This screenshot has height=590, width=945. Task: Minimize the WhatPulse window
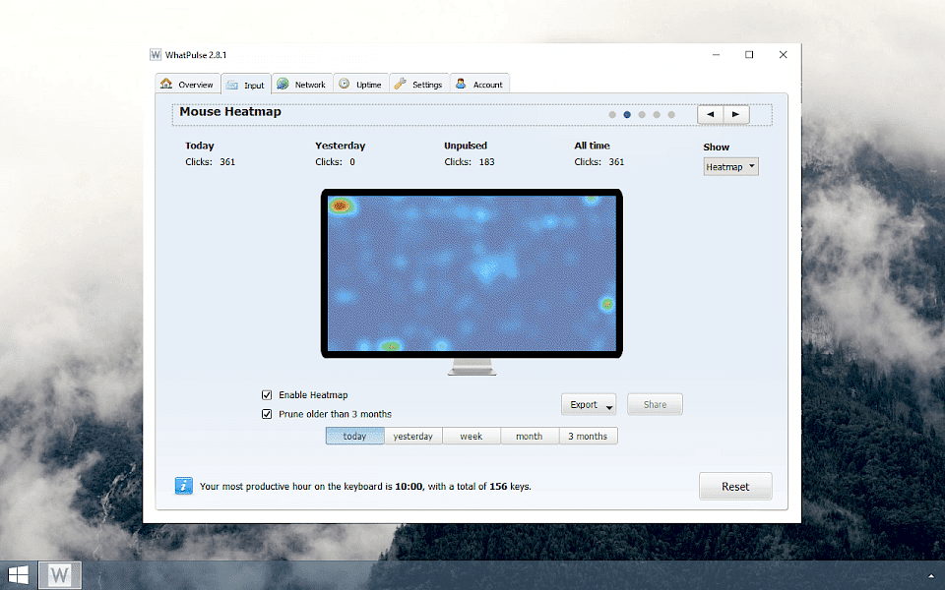click(716, 55)
